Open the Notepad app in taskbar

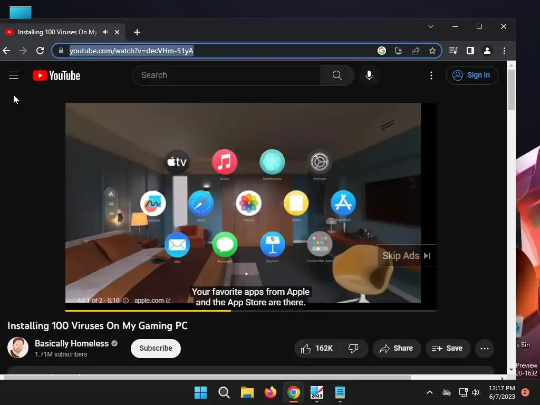click(340, 392)
